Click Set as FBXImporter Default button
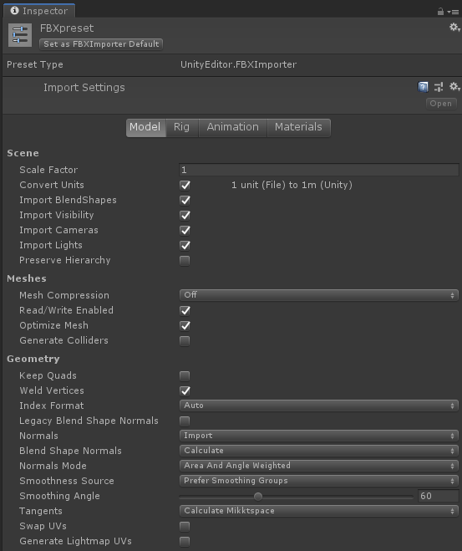Image resolution: width=462 pixels, height=551 pixels. click(101, 44)
